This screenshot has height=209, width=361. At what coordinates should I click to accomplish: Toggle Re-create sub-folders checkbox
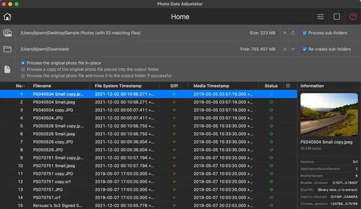pyautogui.click(x=305, y=49)
